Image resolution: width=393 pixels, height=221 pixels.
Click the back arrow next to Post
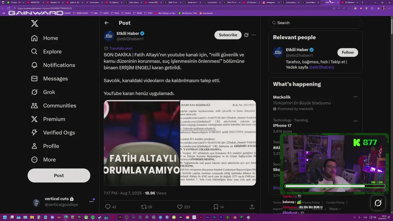[107, 23]
